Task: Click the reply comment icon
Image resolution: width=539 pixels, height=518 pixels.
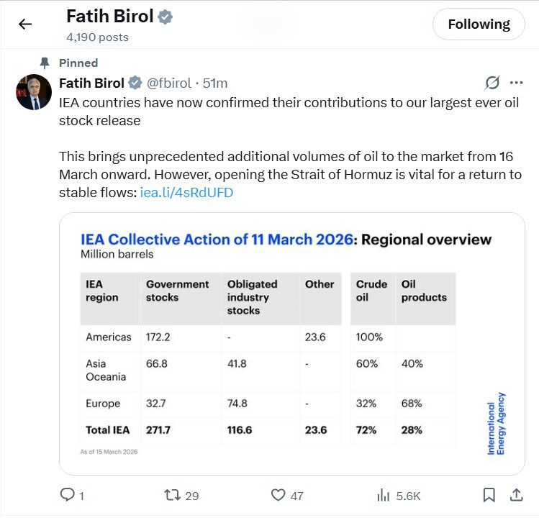Action: point(67,495)
